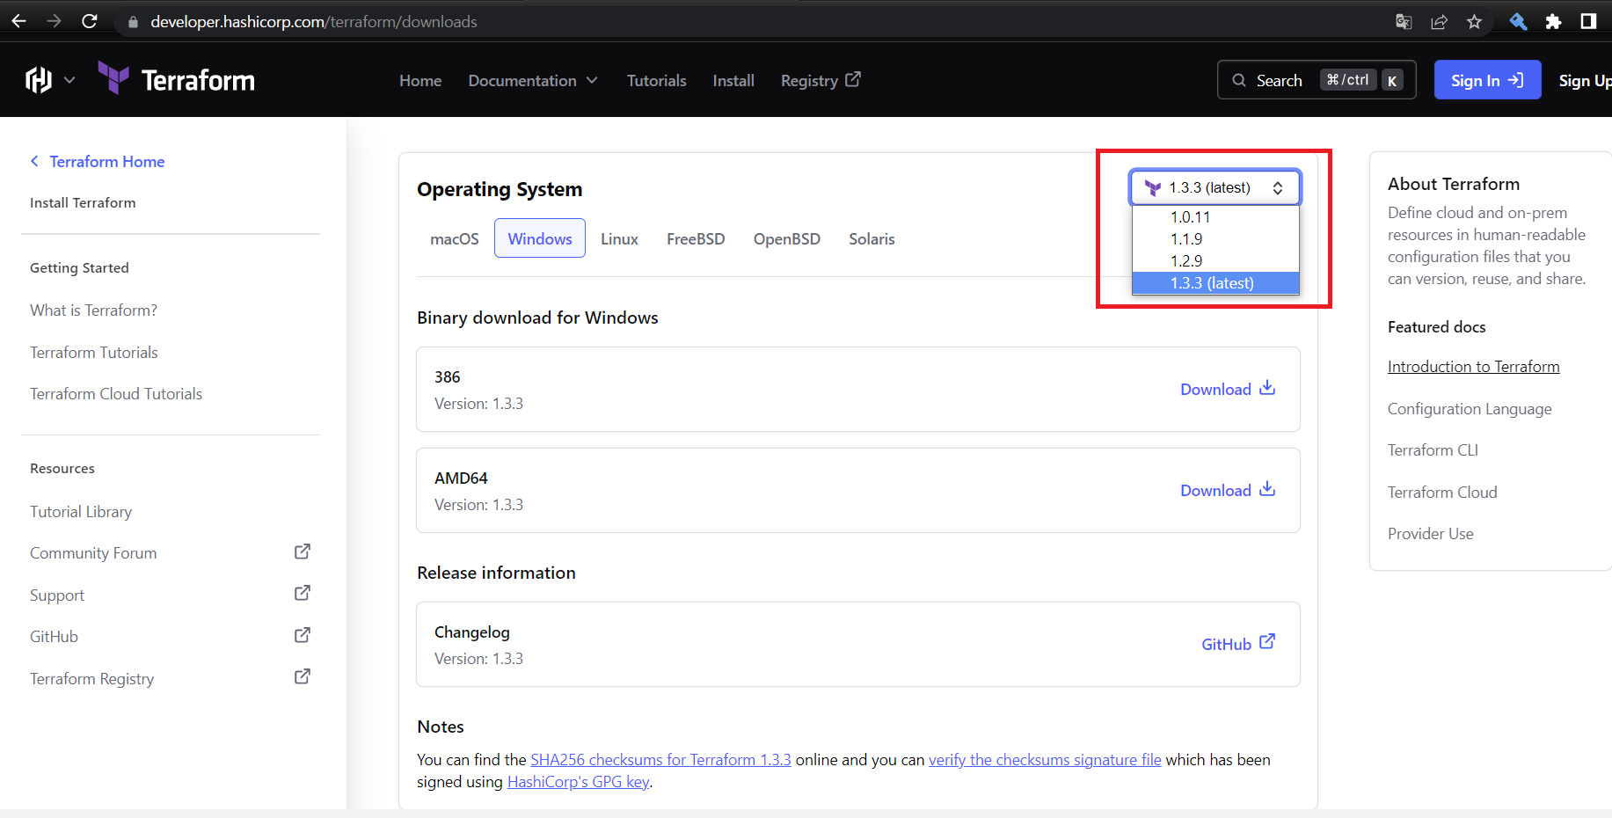Click the external-link icon beside Community Forum

click(302, 551)
